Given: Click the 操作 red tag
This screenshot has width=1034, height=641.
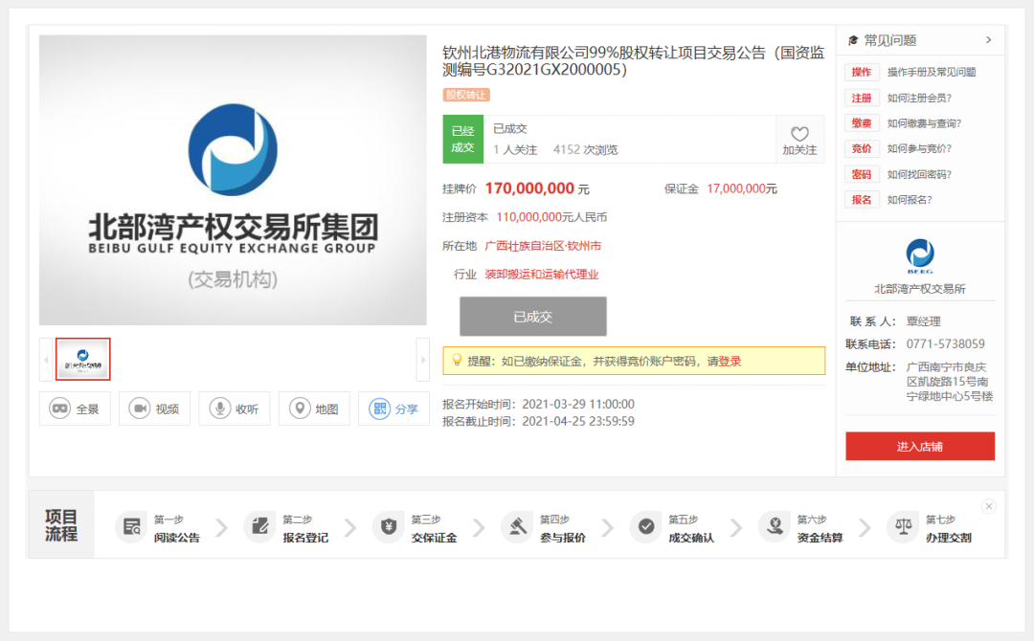Looking at the screenshot, I should pos(862,73).
